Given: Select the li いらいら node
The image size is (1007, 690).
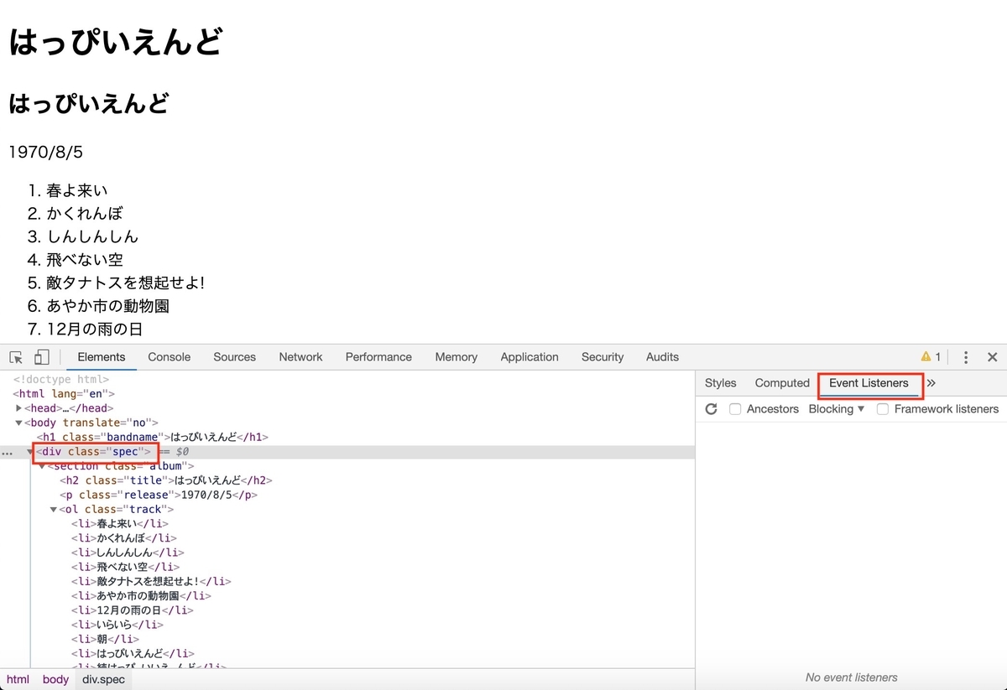Looking at the screenshot, I should (117, 624).
